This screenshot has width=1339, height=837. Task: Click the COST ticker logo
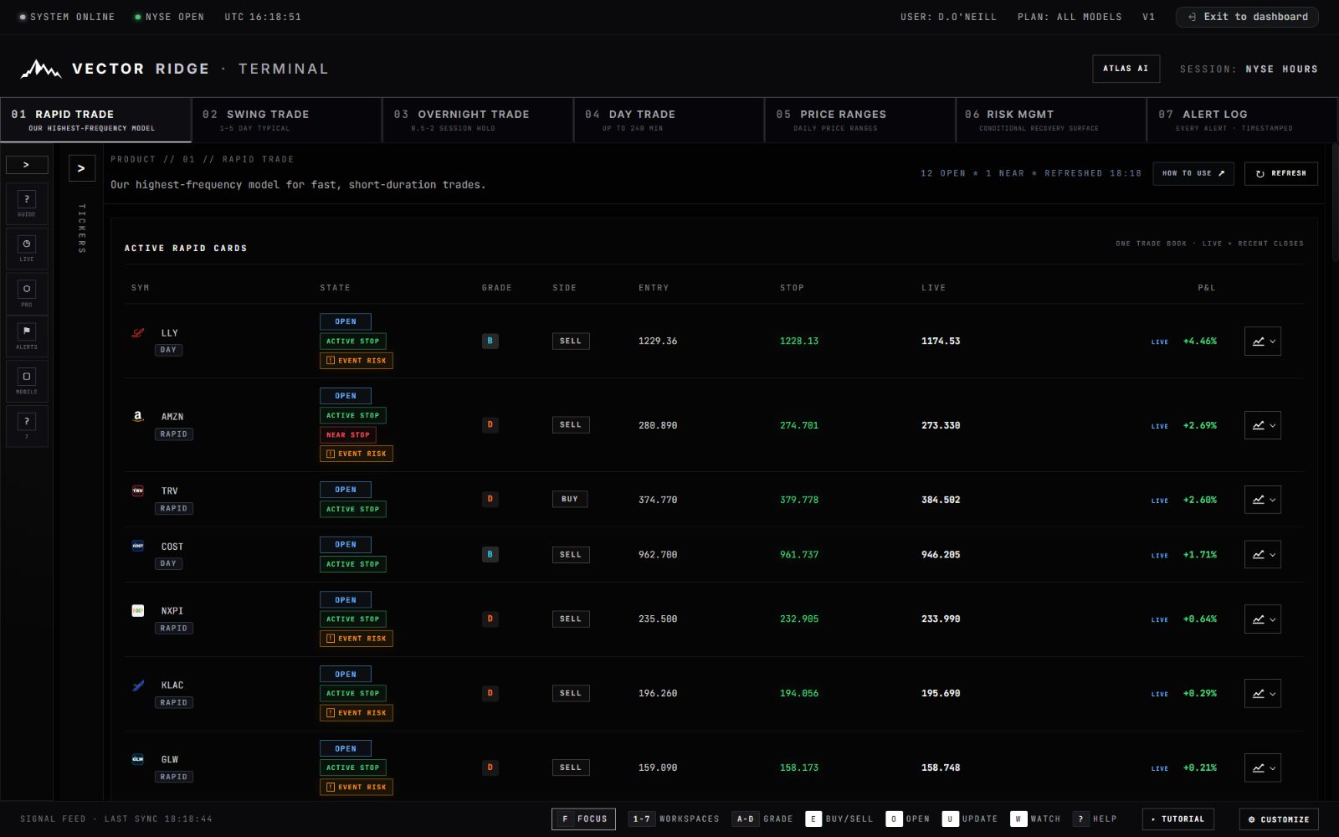tap(138, 546)
